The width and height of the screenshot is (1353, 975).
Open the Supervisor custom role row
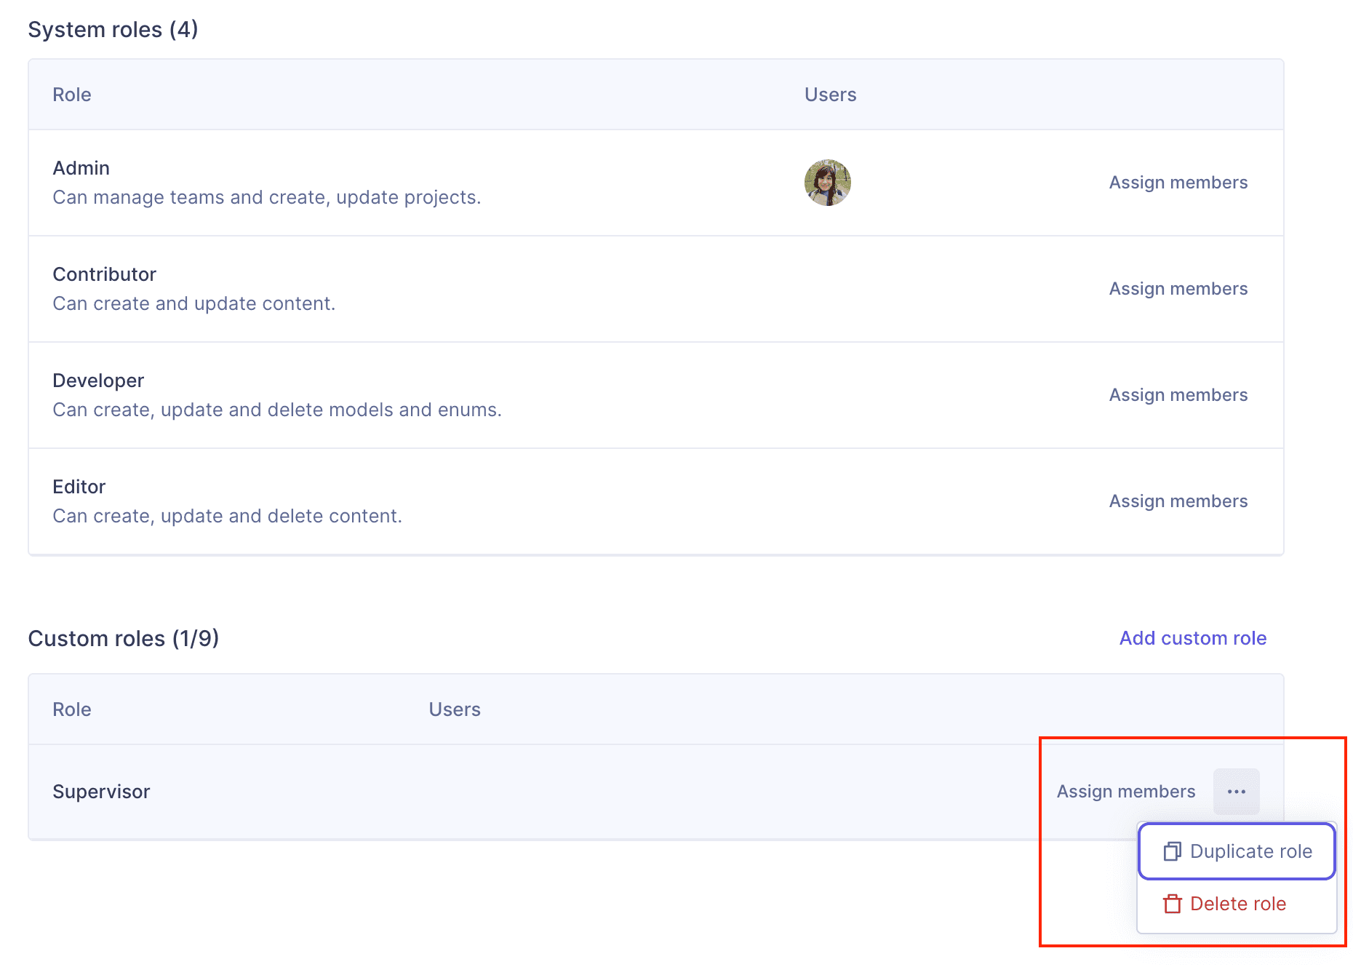[x=102, y=792]
